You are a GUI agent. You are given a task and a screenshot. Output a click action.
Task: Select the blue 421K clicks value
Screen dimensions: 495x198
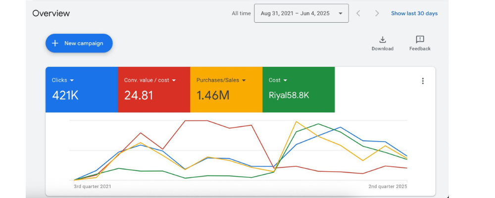(x=65, y=96)
